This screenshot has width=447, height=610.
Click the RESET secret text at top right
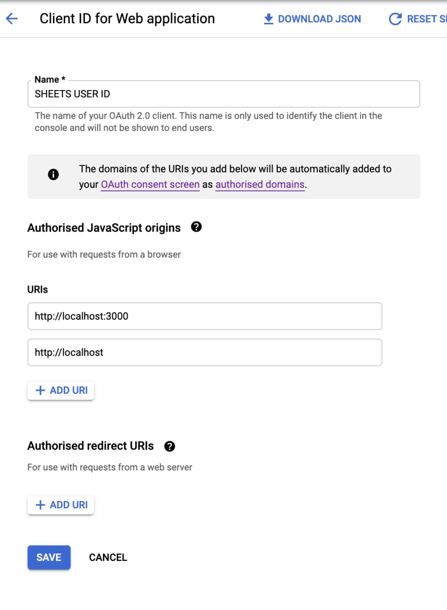(427, 19)
